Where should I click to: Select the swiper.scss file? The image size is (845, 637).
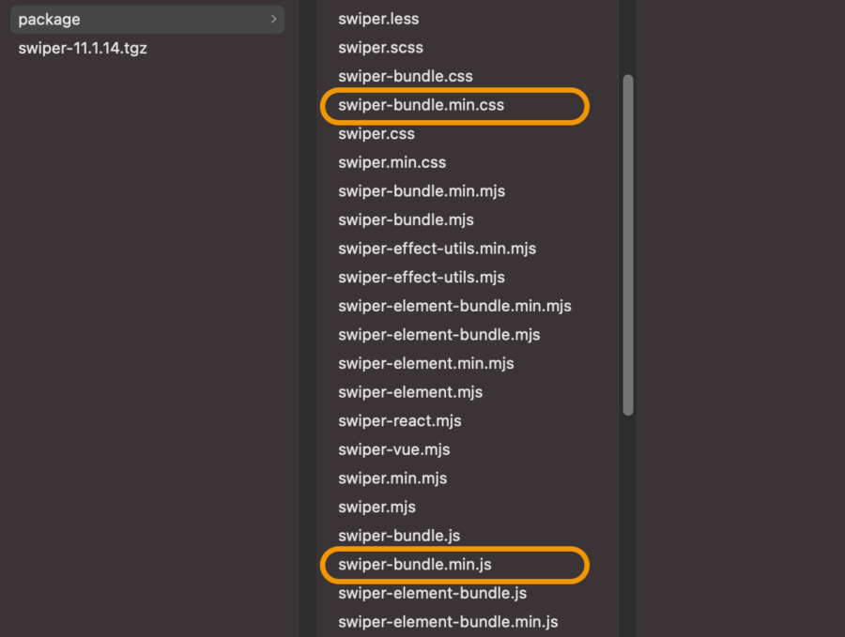[x=380, y=48]
